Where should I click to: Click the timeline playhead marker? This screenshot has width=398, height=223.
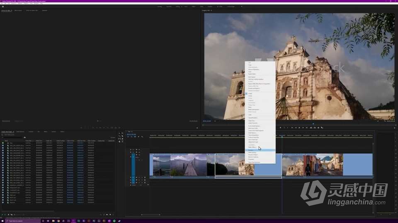282,137
